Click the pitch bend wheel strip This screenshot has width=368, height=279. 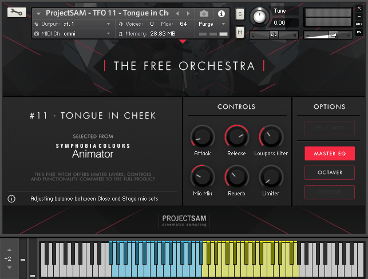[x=23, y=258]
